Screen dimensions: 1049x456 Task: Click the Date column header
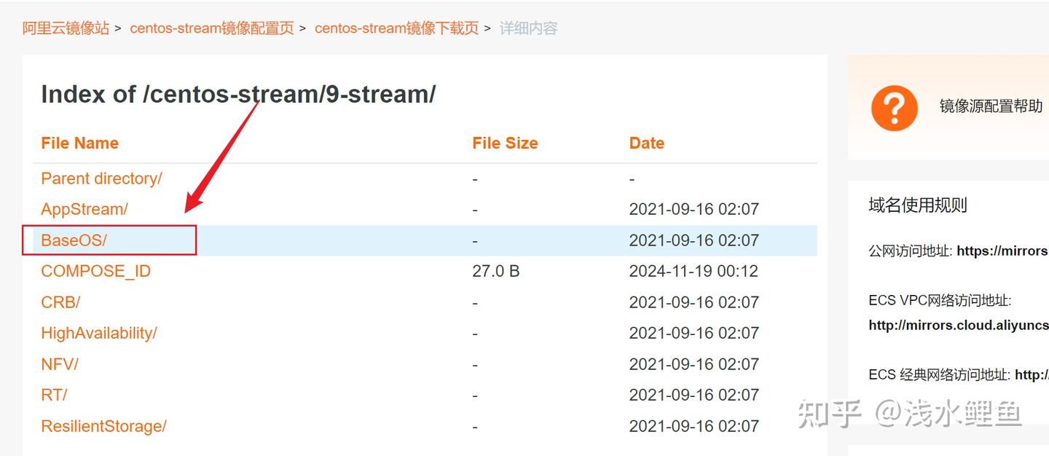[x=646, y=143]
